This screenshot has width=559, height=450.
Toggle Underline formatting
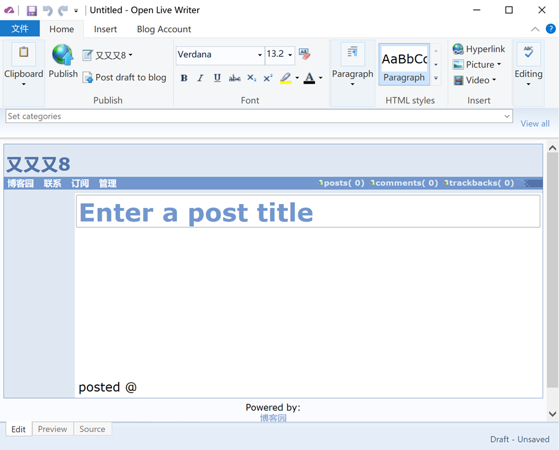[217, 78]
